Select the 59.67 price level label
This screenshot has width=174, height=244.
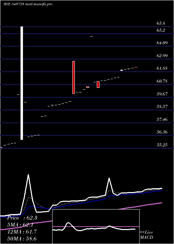coord(162,94)
